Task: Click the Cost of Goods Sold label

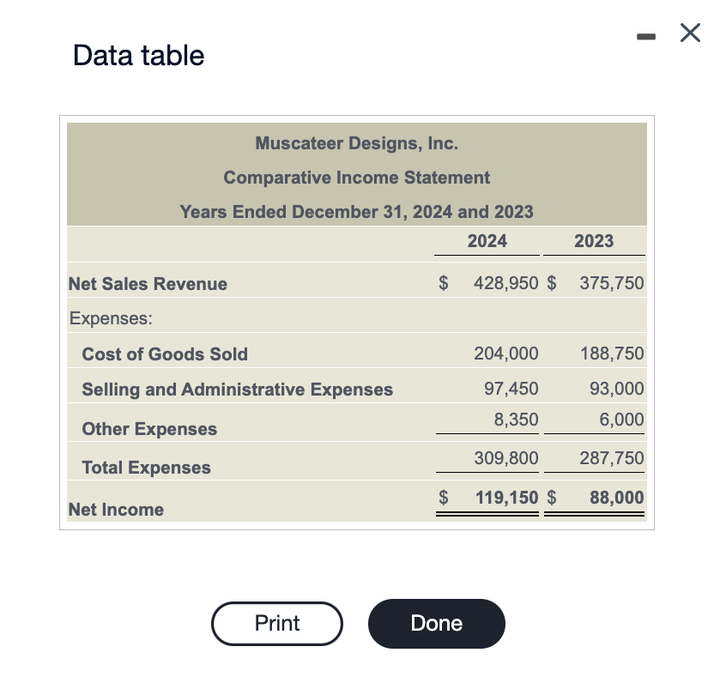Action: point(164,354)
